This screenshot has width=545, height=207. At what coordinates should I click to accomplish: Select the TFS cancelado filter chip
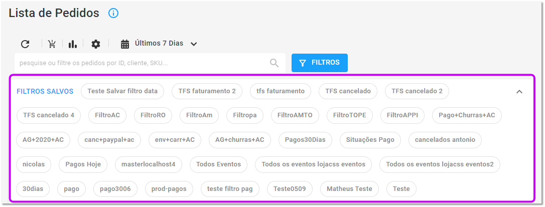click(x=348, y=91)
